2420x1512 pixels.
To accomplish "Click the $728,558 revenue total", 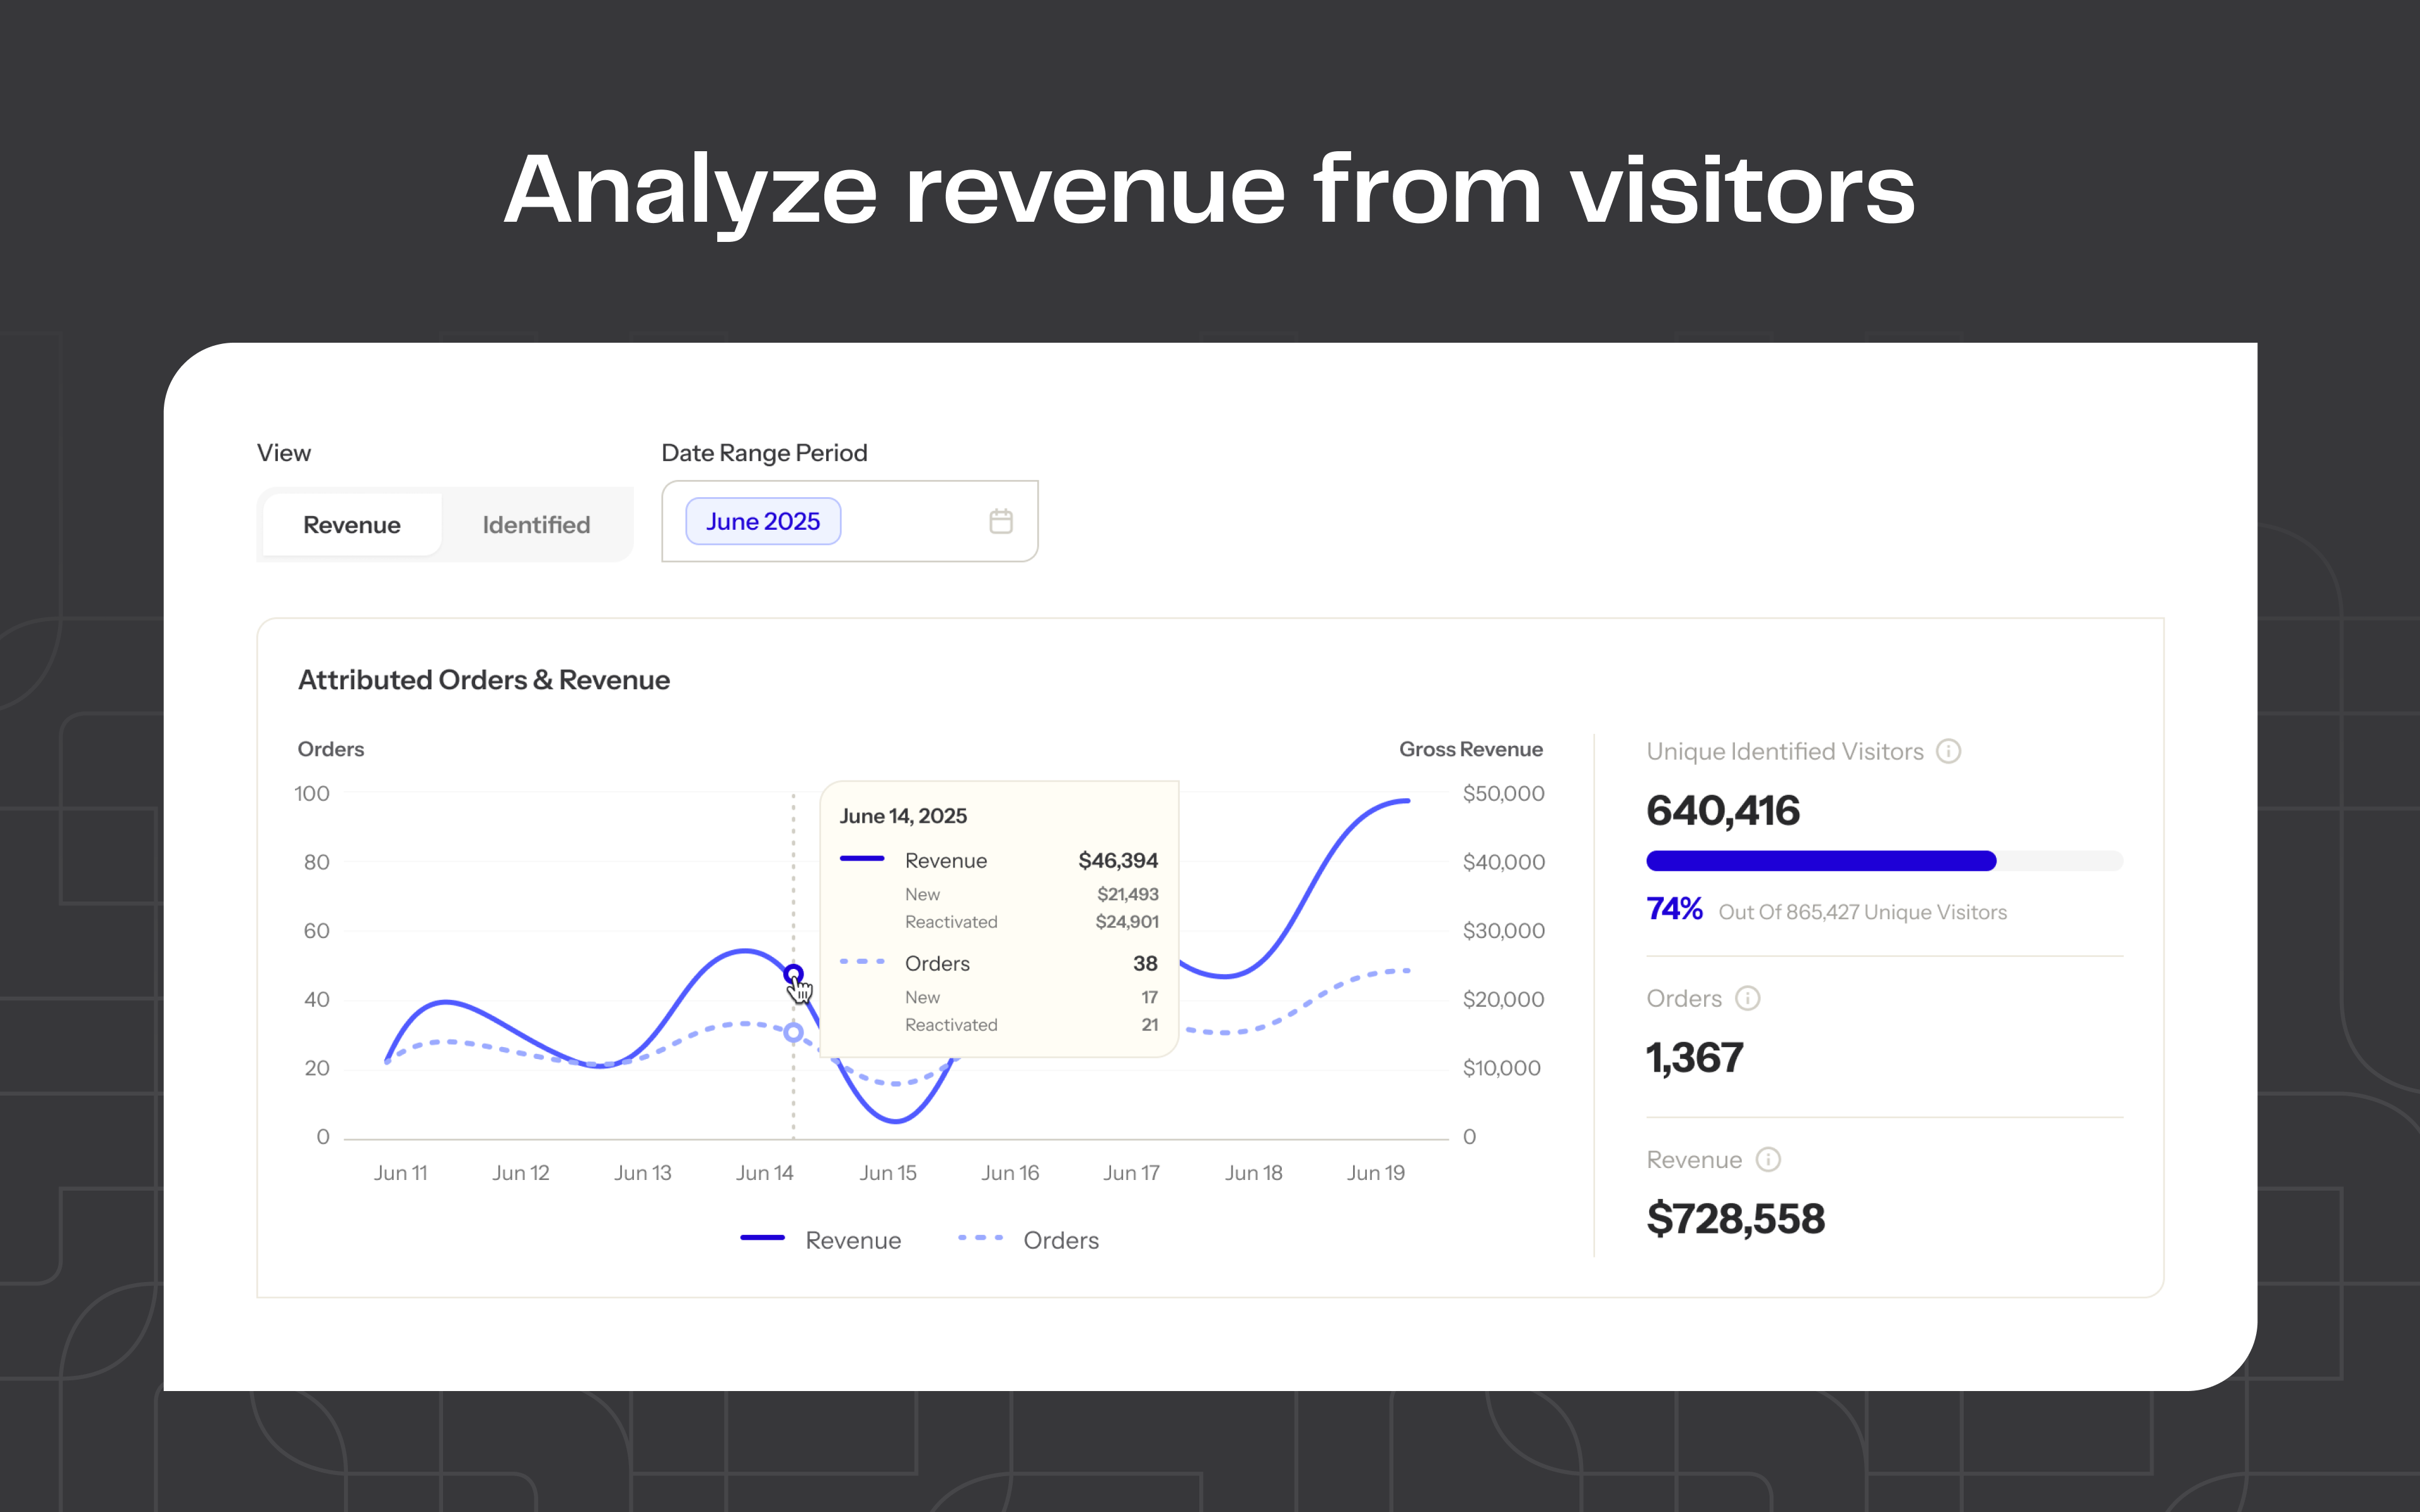I will pyautogui.click(x=1735, y=1219).
